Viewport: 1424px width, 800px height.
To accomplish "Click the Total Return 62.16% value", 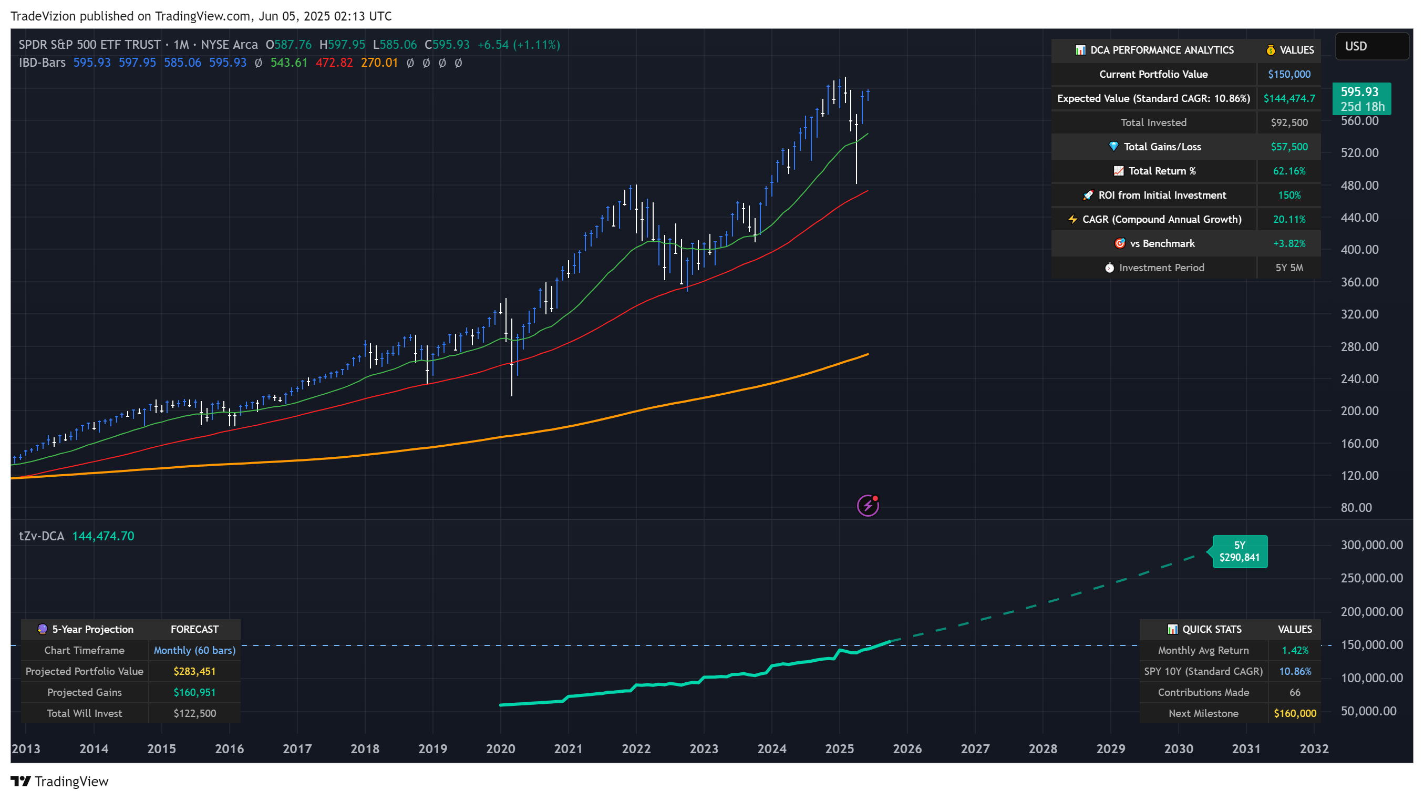I will point(1288,171).
